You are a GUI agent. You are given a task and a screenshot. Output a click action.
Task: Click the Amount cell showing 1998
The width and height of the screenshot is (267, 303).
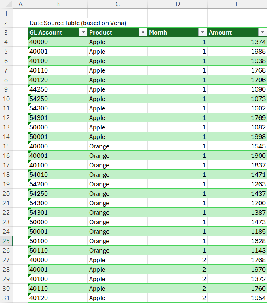point(237,137)
